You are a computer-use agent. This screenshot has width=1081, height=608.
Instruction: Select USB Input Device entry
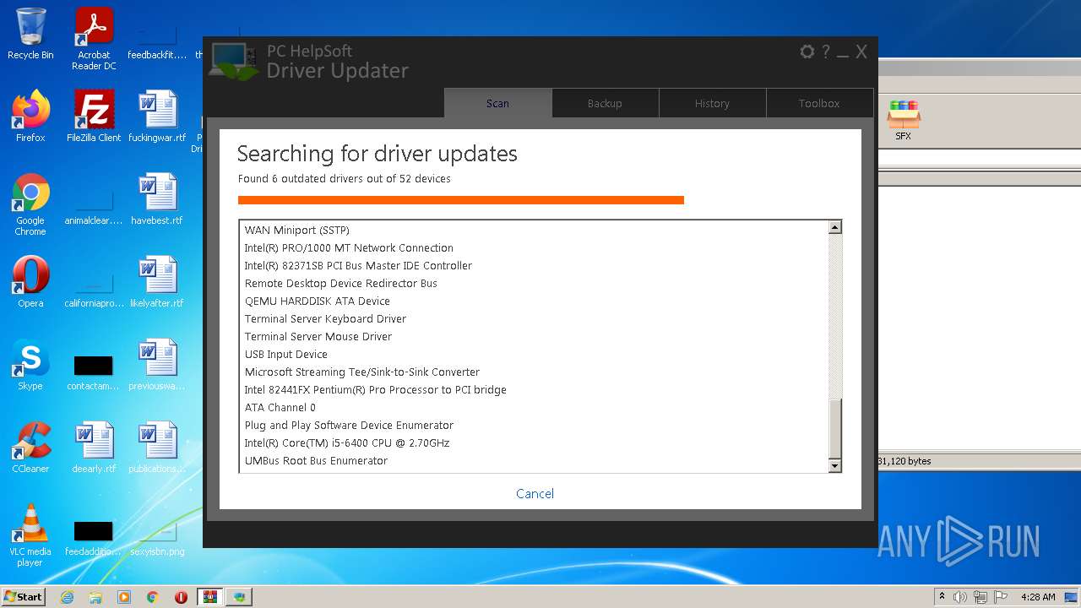pyautogui.click(x=285, y=354)
